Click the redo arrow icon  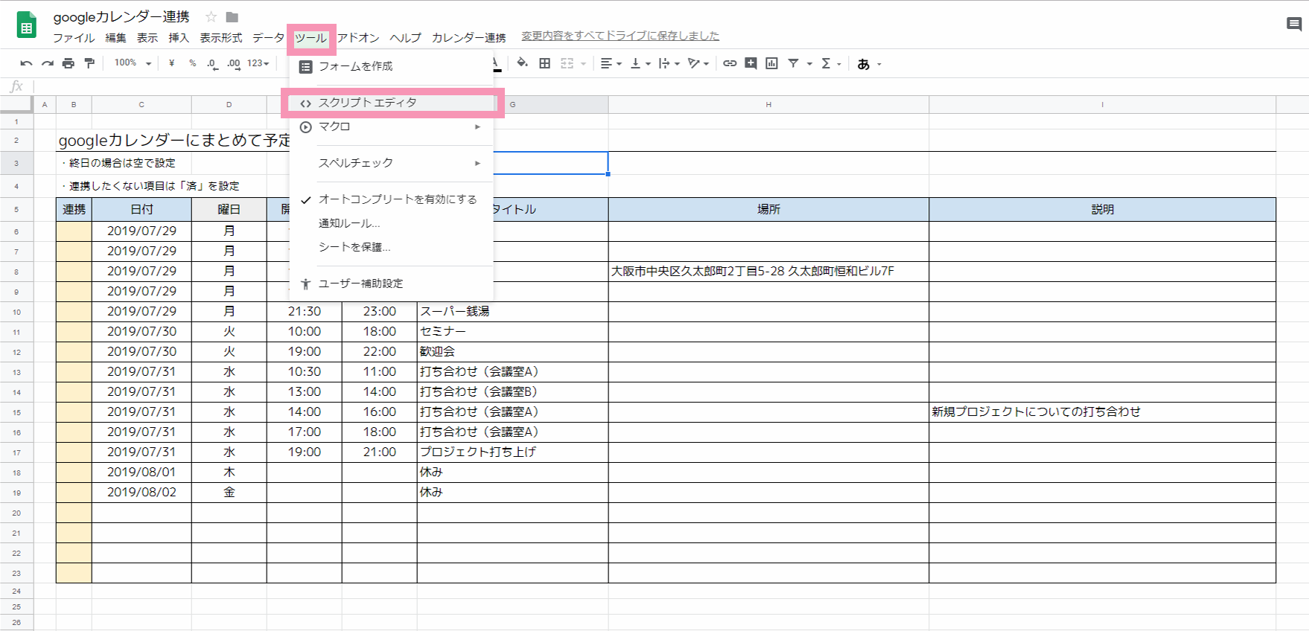pos(48,64)
